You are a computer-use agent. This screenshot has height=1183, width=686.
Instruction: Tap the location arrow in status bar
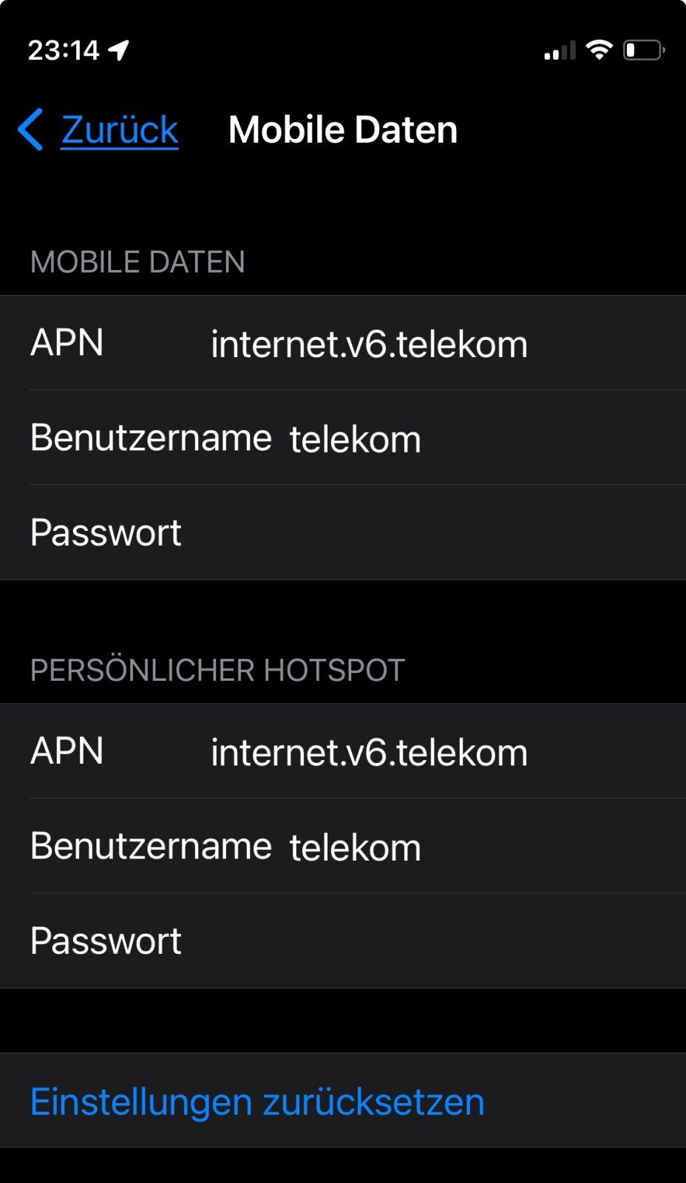tap(119, 50)
